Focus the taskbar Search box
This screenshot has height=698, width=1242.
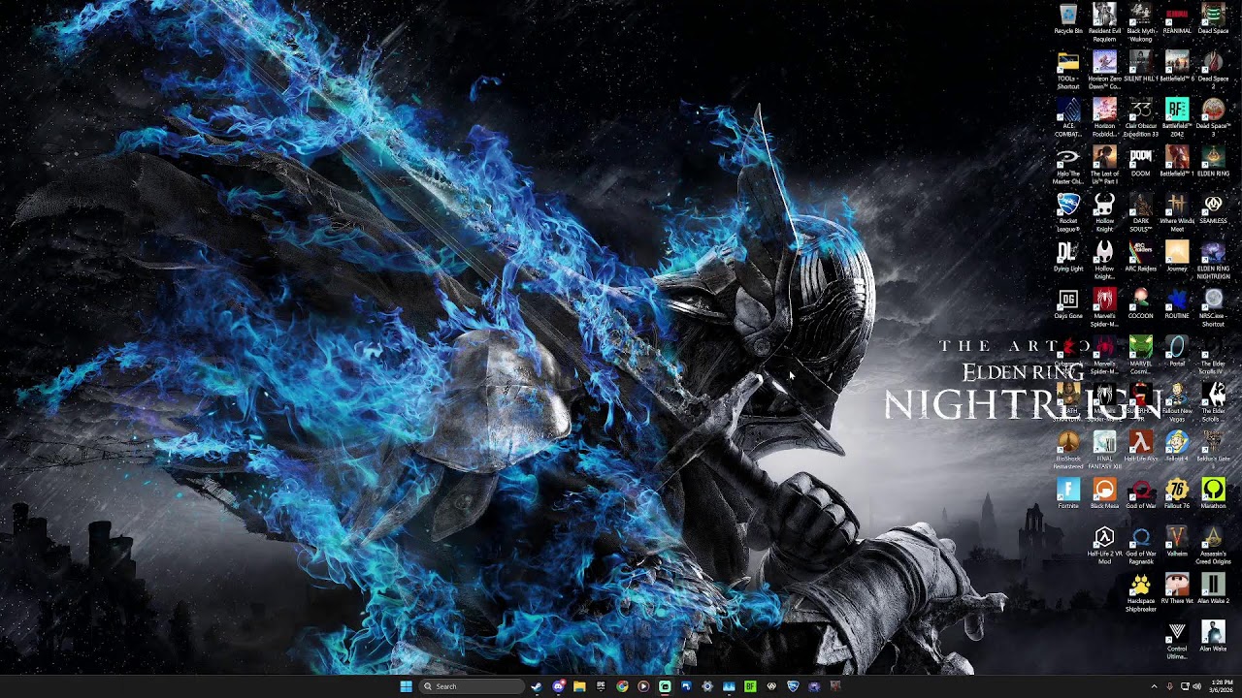click(x=473, y=686)
